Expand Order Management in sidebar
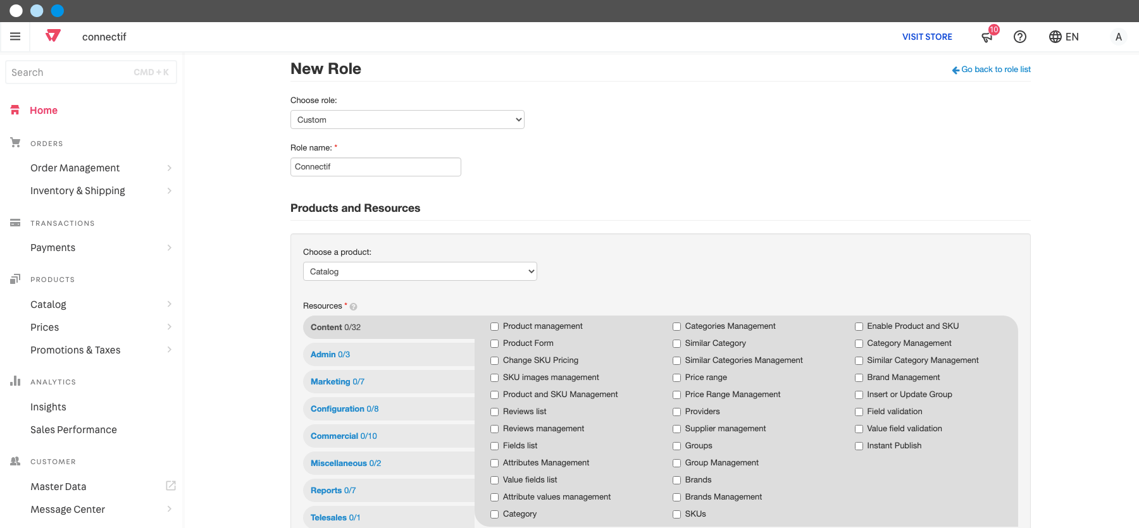 pos(101,168)
